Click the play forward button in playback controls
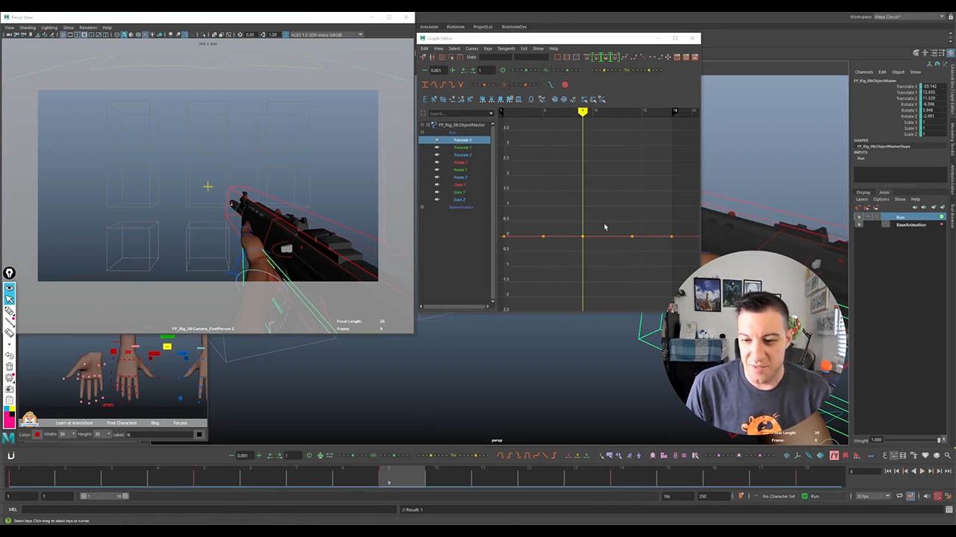 click(x=921, y=471)
